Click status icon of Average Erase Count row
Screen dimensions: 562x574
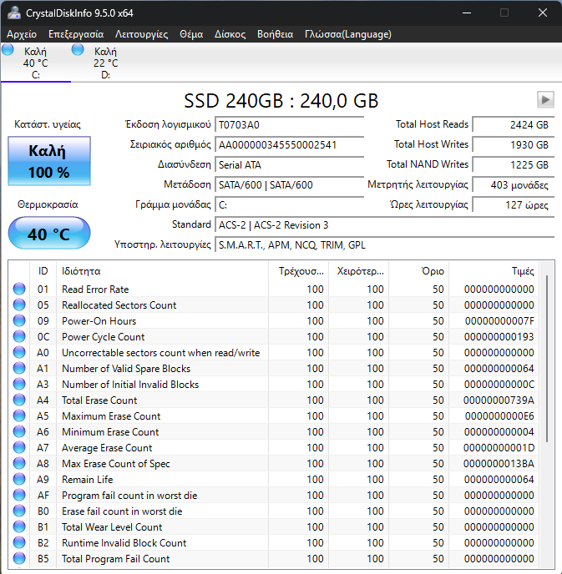pyautogui.click(x=19, y=447)
